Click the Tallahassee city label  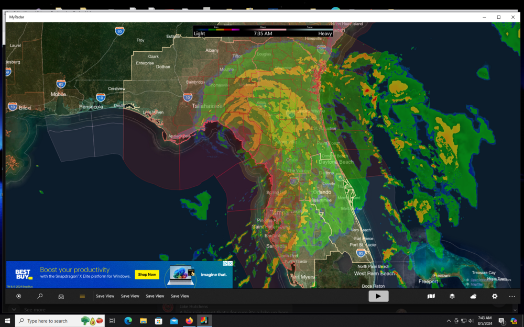click(x=207, y=106)
